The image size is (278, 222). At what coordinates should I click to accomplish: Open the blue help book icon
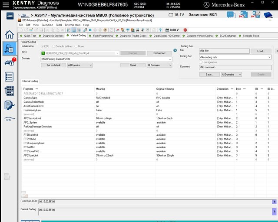(x=268, y=15)
